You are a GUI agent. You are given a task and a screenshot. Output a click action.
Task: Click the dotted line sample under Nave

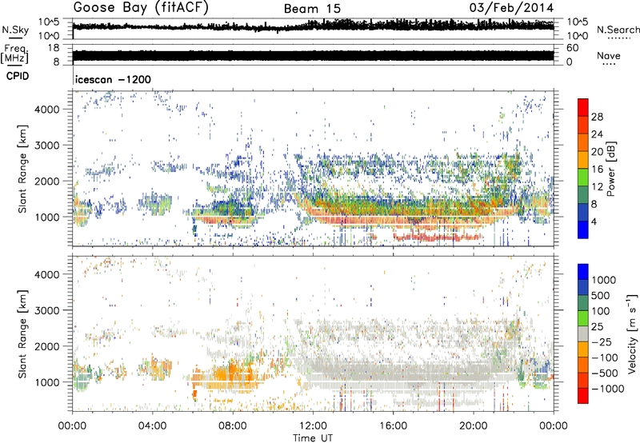(x=609, y=65)
